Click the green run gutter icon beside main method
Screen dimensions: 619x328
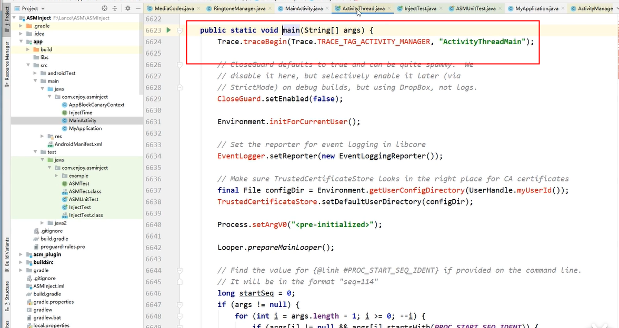click(x=168, y=30)
